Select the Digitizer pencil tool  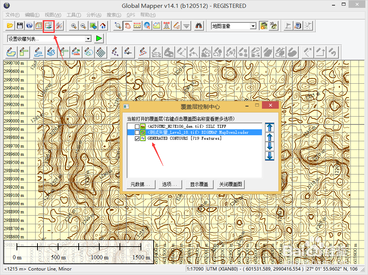pyautogui.click(x=177, y=25)
